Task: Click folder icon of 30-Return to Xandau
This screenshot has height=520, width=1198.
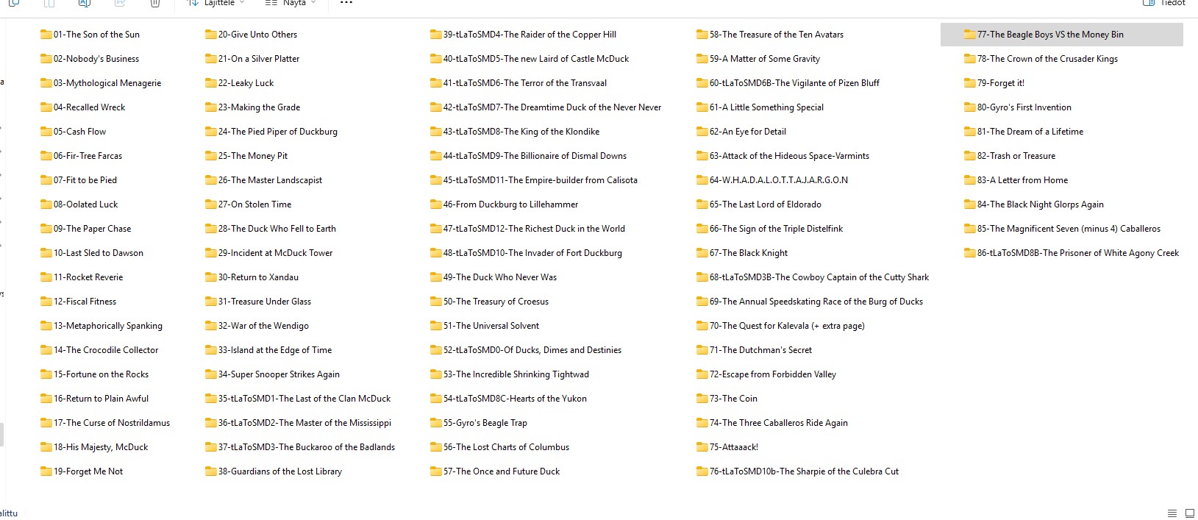Action: pyautogui.click(x=211, y=277)
